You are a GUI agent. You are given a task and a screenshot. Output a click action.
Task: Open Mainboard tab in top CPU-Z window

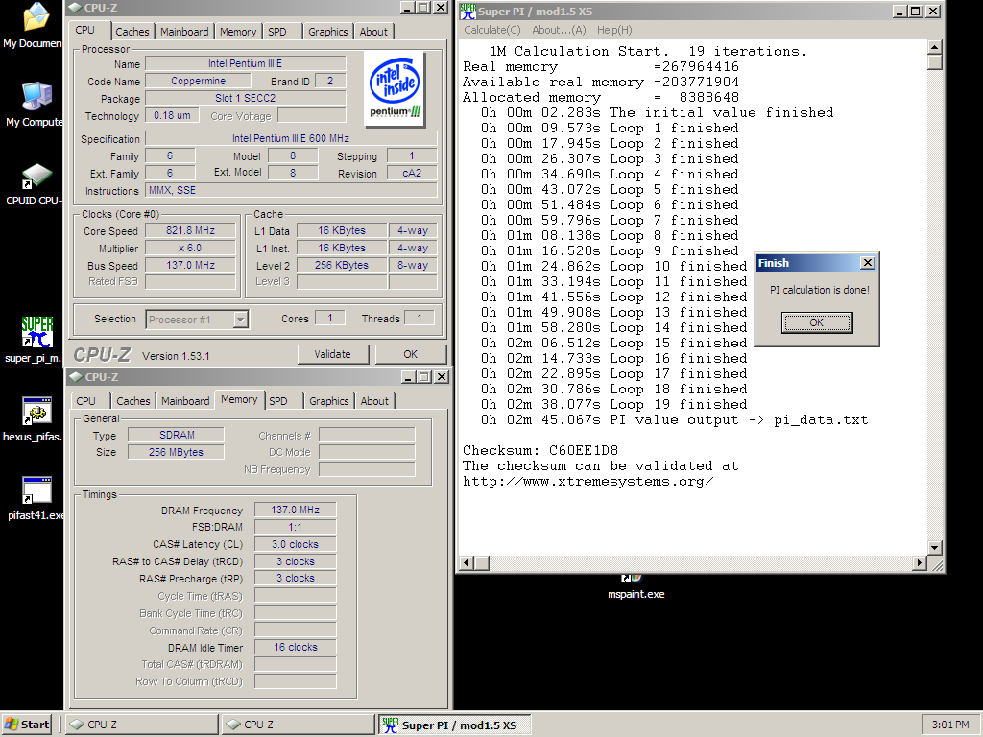point(184,32)
